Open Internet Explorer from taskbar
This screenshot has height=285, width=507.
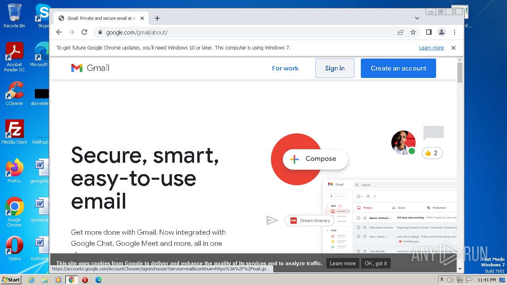31,280
